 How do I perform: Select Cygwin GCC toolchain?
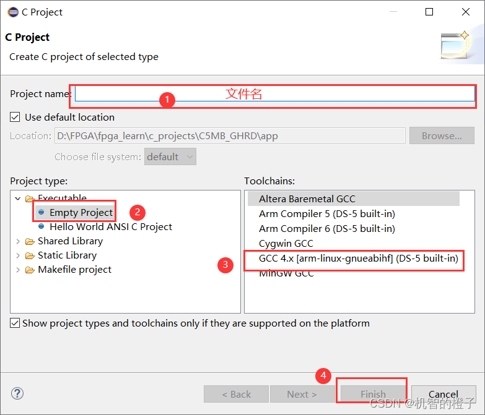click(x=286, y=243)
